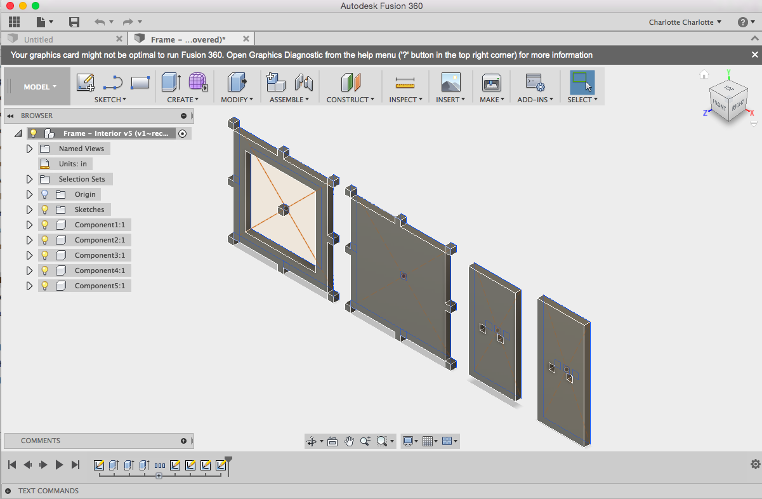Open Grid and Snaps settings icon
Viewport: 762px width, 499px height.
click(428, 441)
